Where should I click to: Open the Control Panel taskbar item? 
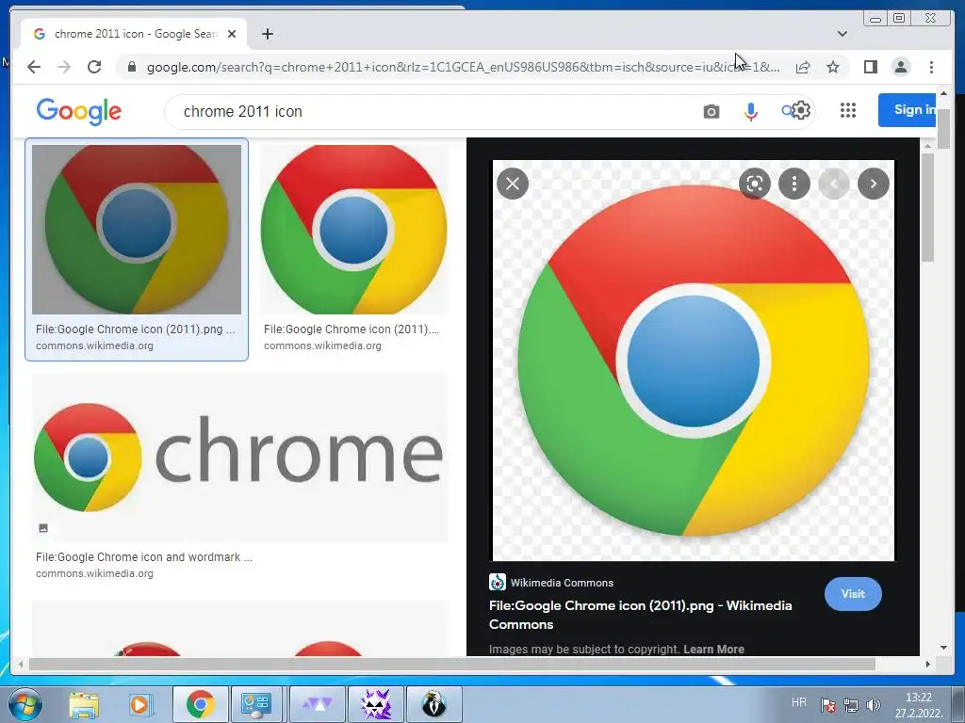point(256,704)
